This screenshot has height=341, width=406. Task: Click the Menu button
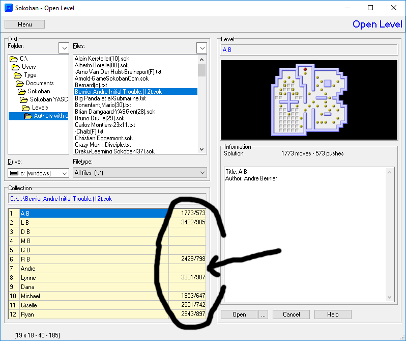(x=24, y=24)
